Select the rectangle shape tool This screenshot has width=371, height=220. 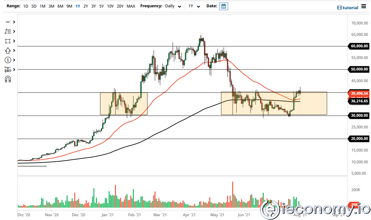point(8,41)
